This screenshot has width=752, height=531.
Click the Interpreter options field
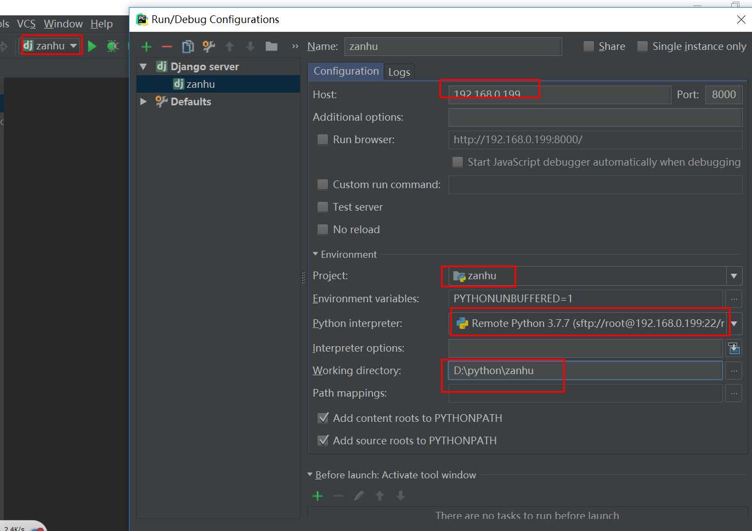click(585, 348)
